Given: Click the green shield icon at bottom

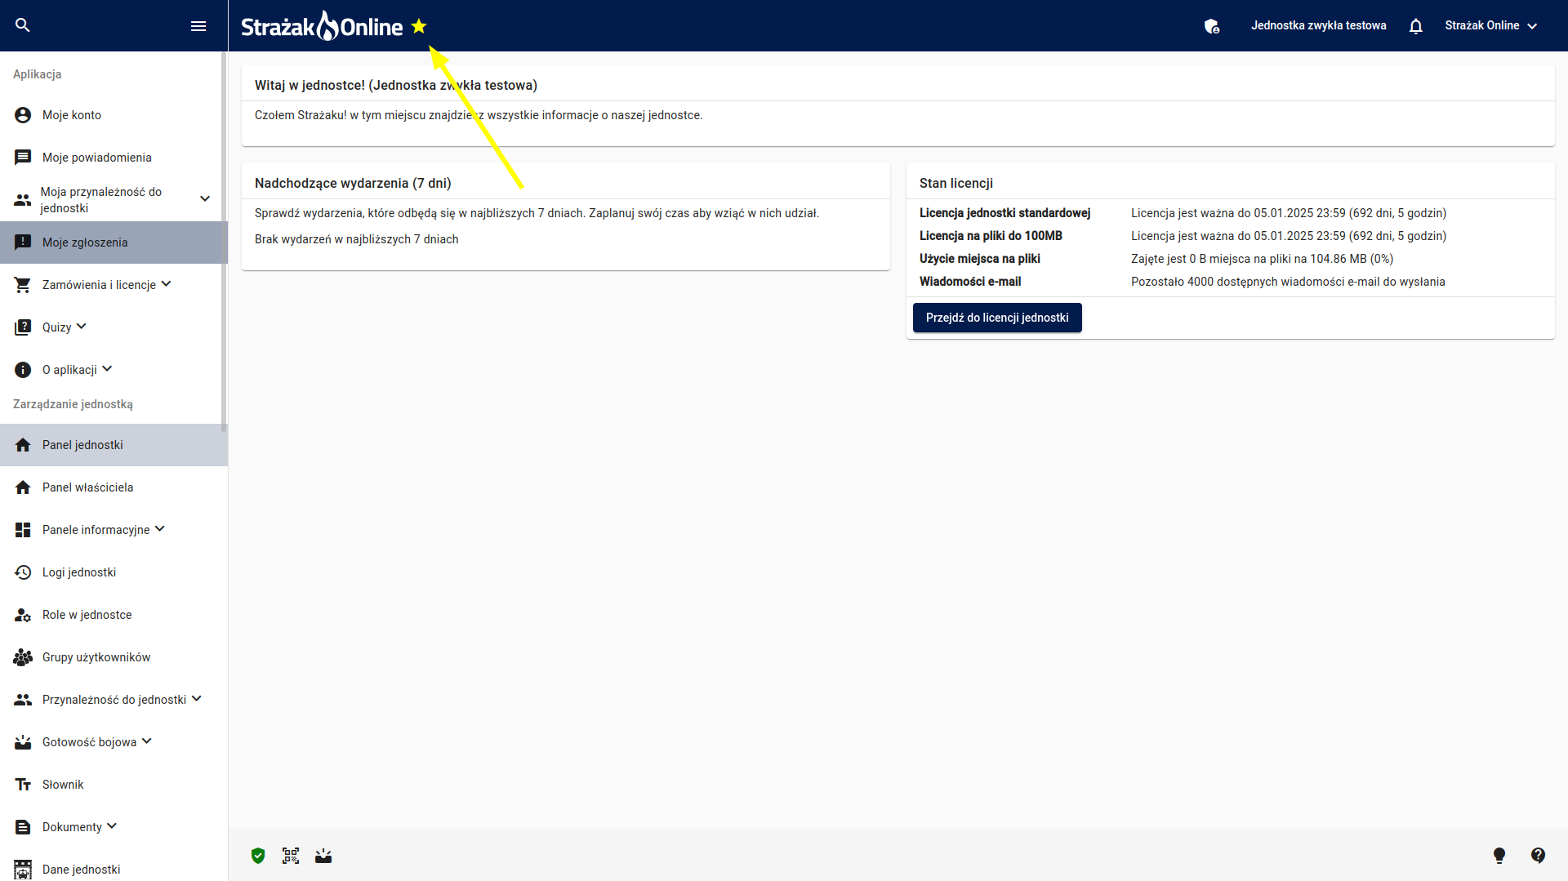Looking at the screenshot, I should [258, 856].
